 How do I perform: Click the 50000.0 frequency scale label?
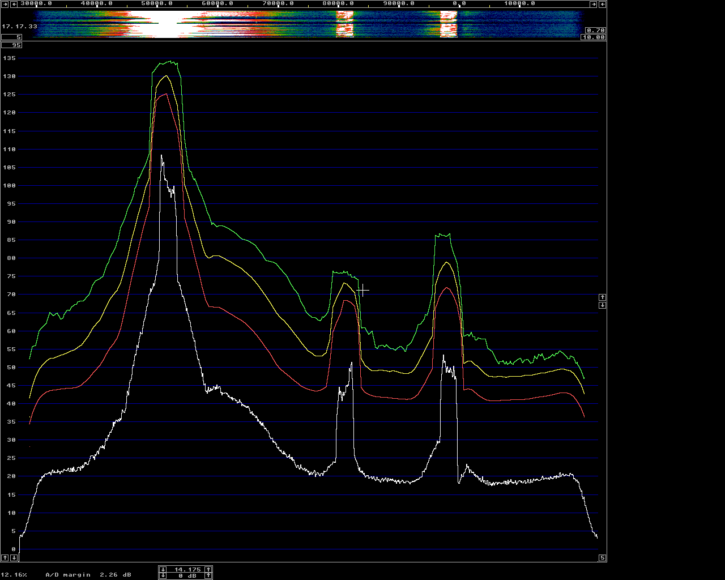point(157,3)
